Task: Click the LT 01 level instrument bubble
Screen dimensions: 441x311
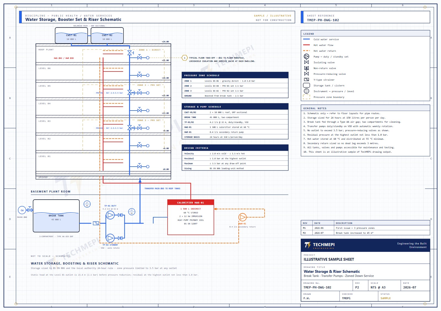Action: (x=87, y=204)
